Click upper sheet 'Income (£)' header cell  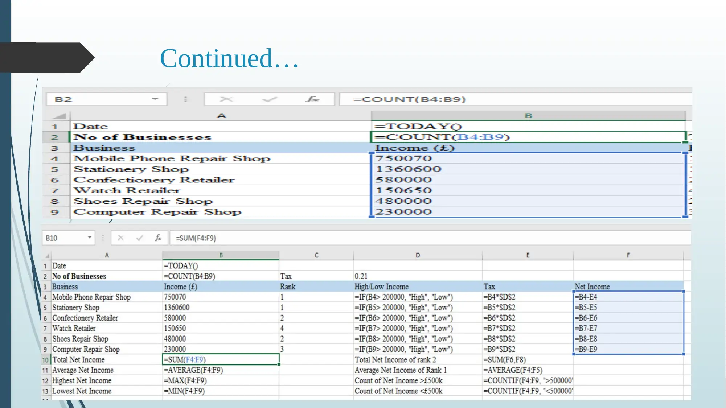click(528, 148)
